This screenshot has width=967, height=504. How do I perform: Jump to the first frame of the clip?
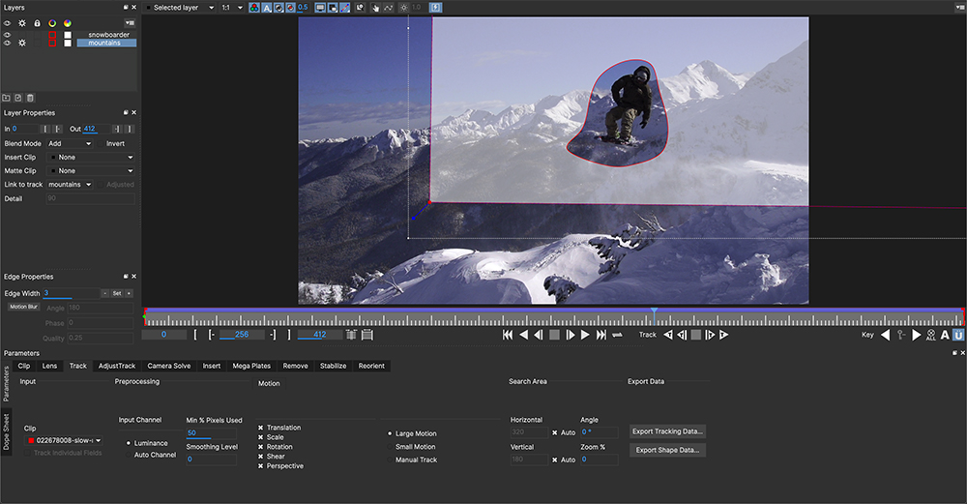[x=508, y=335]
